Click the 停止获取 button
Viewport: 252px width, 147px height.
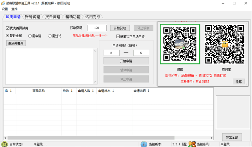pyautogui.click(x=143, y=28)
